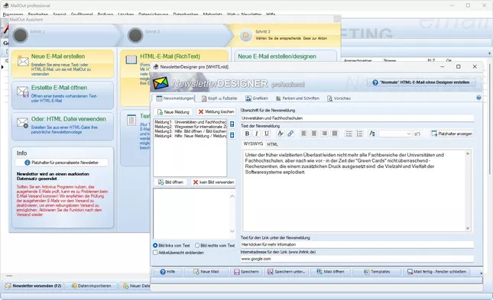Screen dimensions: 493x300
Task: Click Meldung löschen button
Action: (x=216, y=112)
